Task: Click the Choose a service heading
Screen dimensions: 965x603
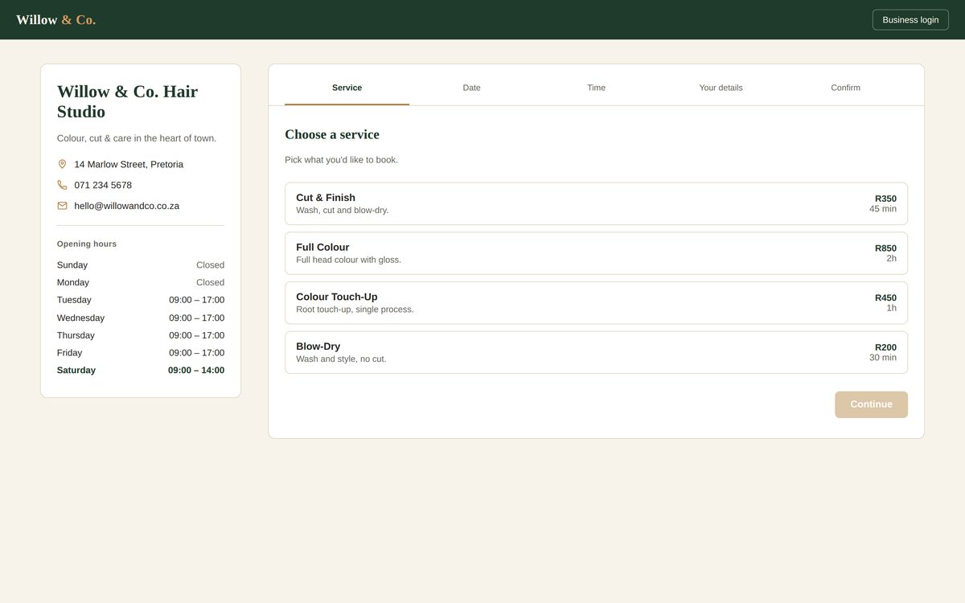Action: 332,134
